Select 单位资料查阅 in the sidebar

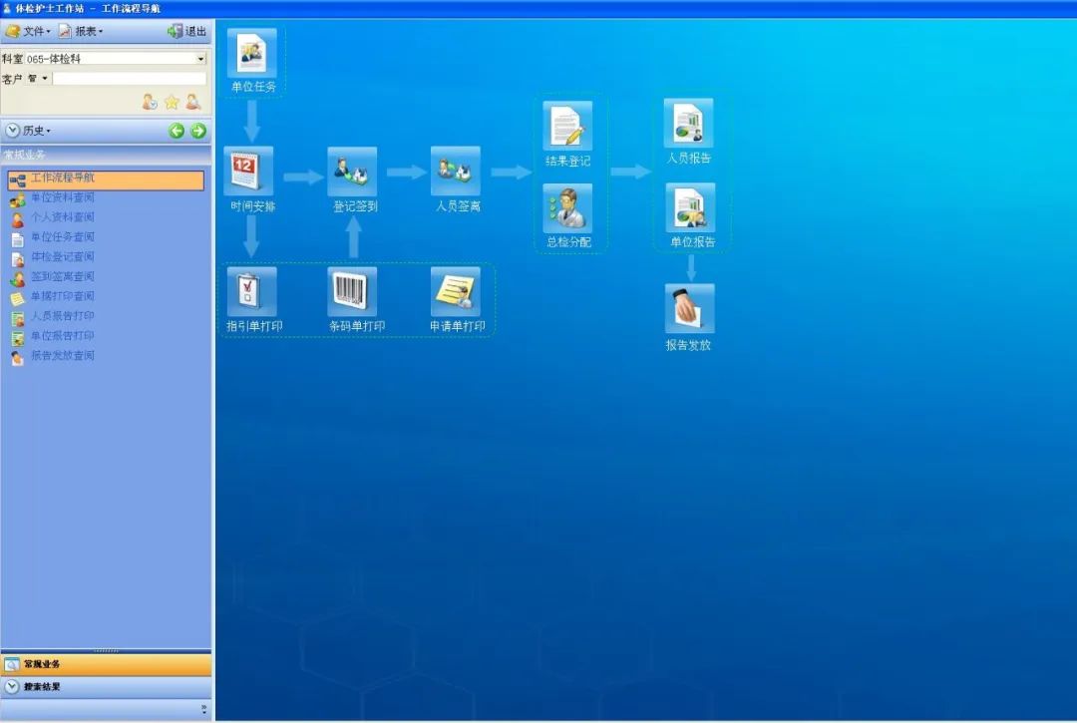pyautogui.click(x=62, y=197)
